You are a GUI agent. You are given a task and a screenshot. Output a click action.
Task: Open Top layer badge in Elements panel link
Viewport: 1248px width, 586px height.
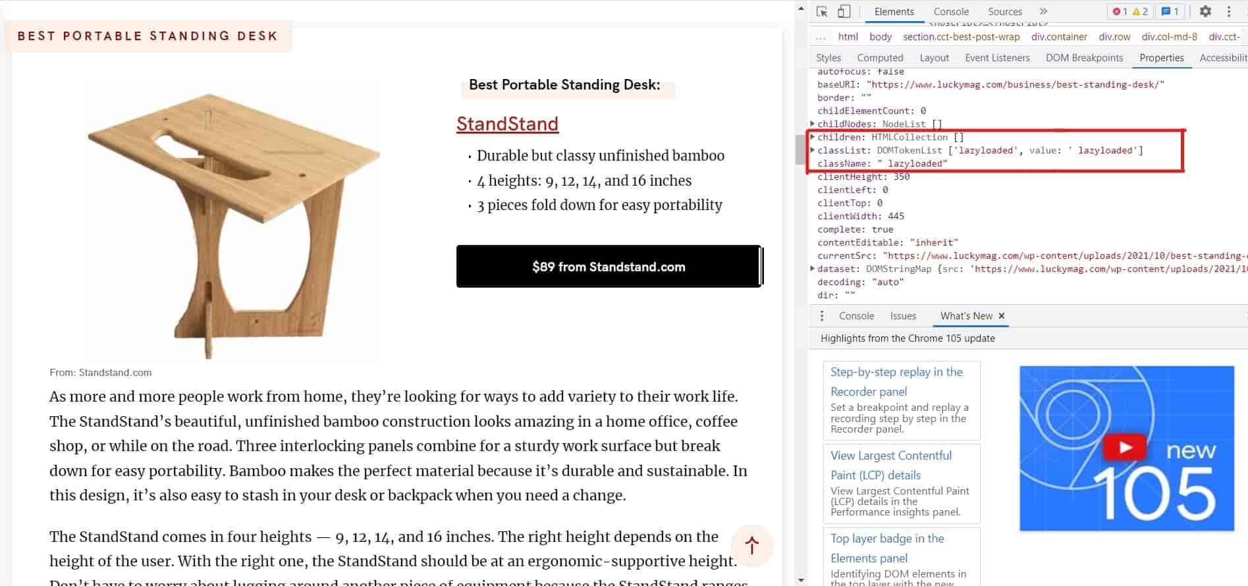[887, 548]
